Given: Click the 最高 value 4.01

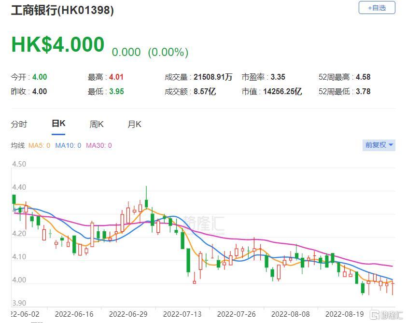Looking at the screenshot, I should coord(116,77).
